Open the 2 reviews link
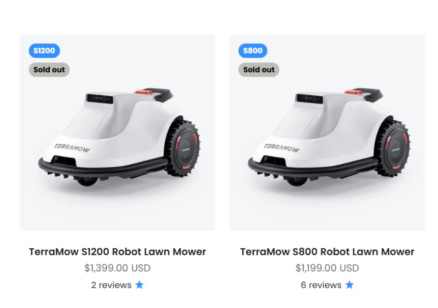Viewport: 438px width, 308px height. coord(111,285)
